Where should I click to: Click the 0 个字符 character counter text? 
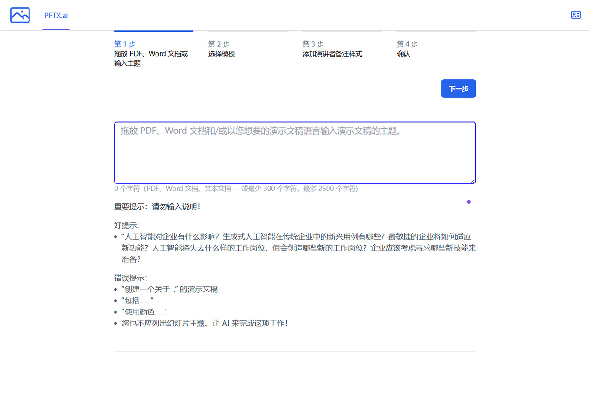coord(127,189)
